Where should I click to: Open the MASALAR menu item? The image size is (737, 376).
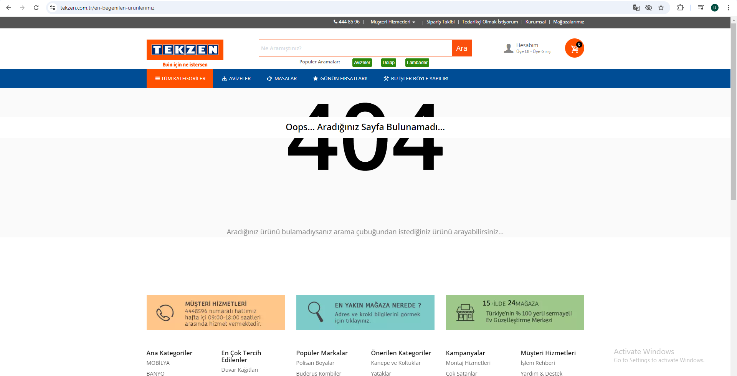[282, 78]
